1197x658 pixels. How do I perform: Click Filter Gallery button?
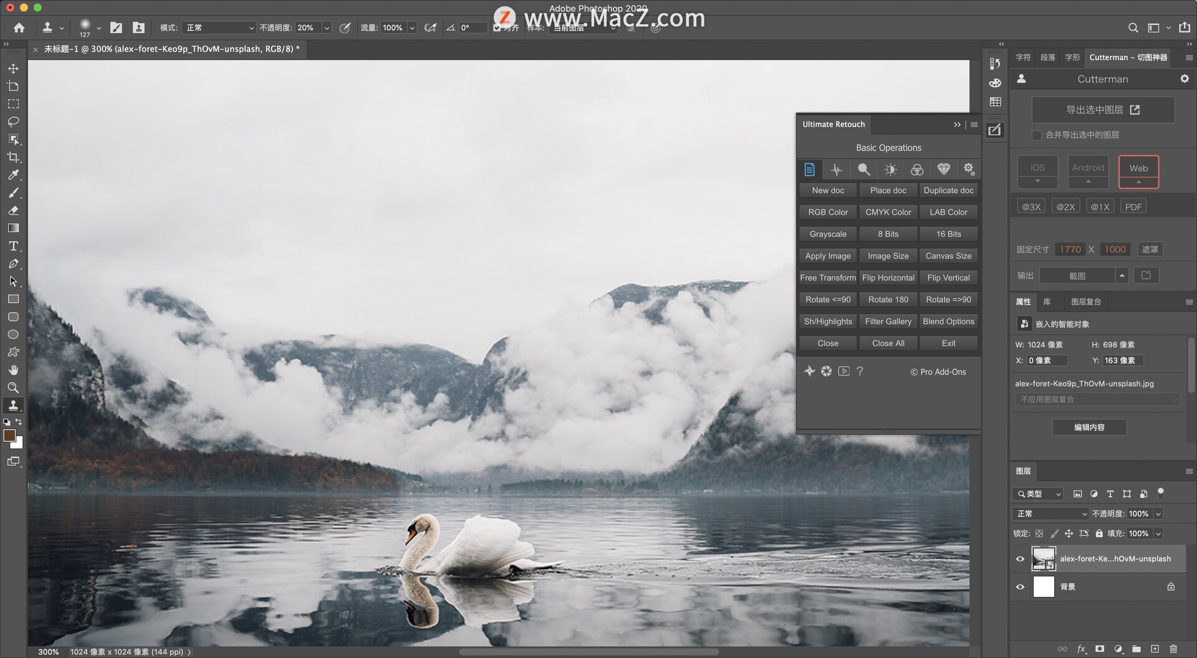pos(888,322)
